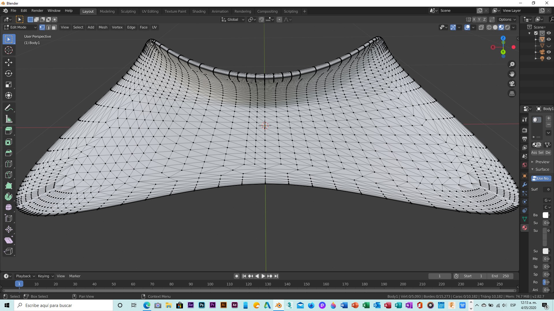Open the Render menu

point(37,11)
